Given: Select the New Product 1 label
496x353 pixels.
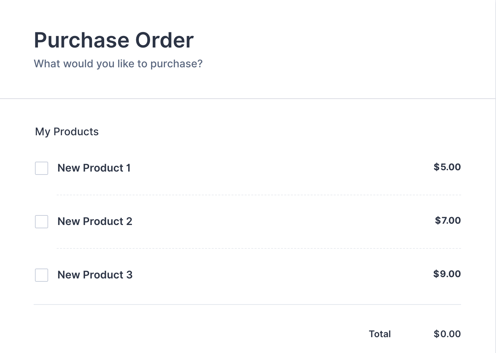Looking at the screenshot, I should coord(94,168).
